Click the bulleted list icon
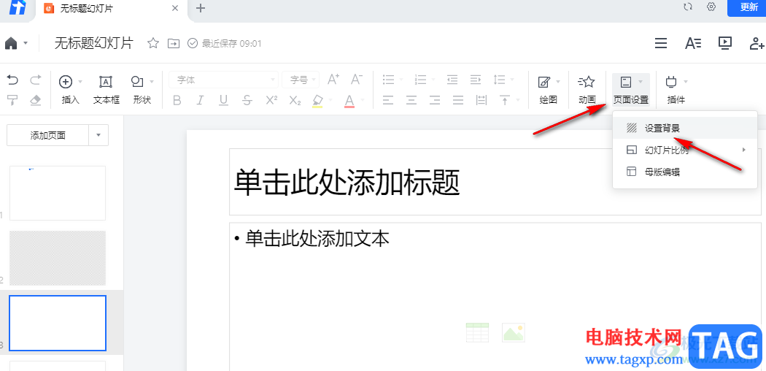 (x=388, y=79)
